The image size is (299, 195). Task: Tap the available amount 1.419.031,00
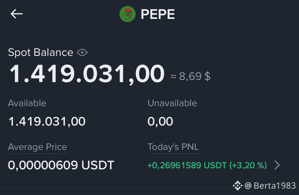click(47, 121)
